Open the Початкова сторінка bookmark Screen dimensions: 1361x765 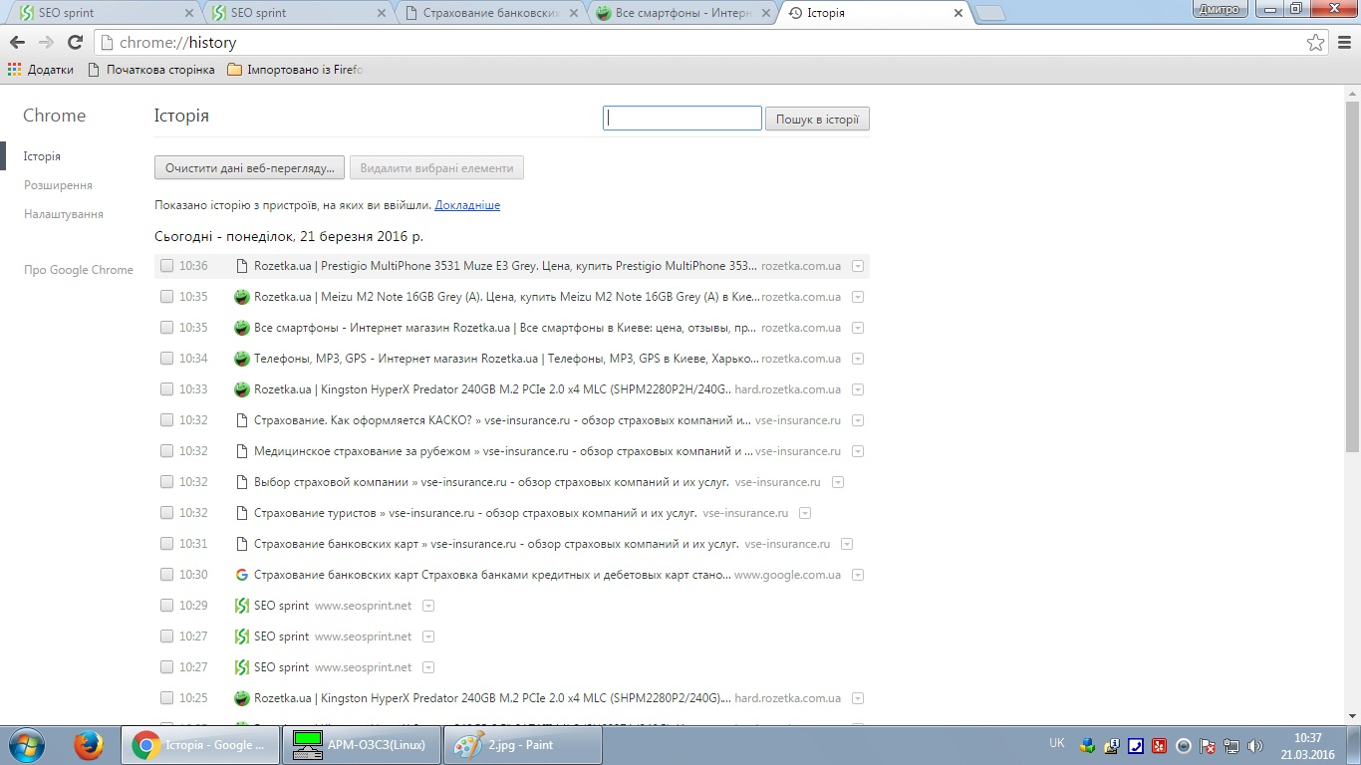pyautogui.click(x=151, y=70)
